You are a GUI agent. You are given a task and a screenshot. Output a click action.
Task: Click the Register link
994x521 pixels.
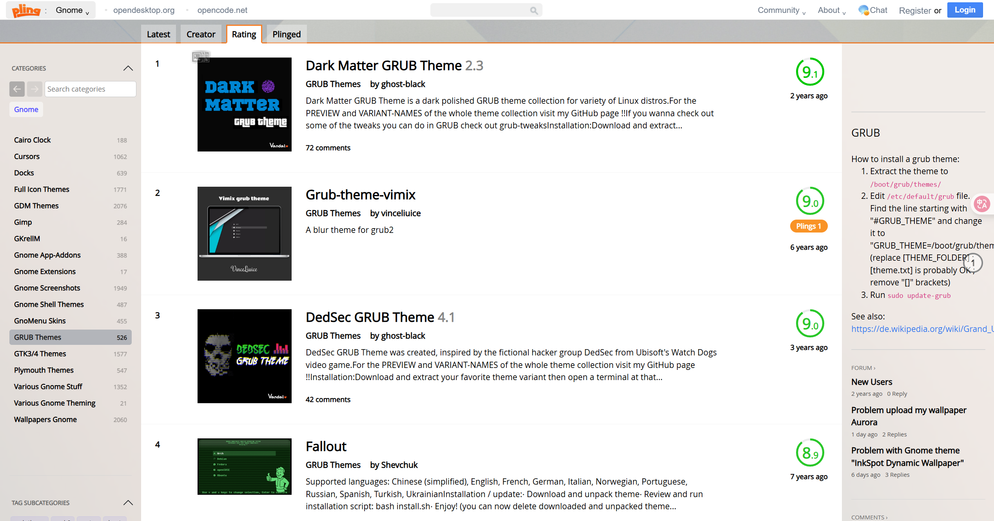pos(915,11)
